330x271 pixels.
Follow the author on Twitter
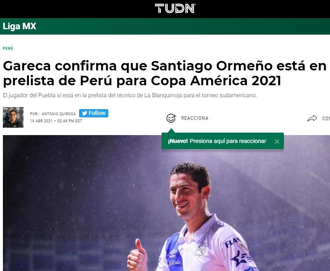tap(94, 113)
